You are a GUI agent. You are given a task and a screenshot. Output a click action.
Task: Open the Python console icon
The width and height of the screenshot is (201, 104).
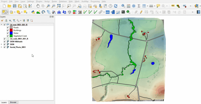click(33, 12)
